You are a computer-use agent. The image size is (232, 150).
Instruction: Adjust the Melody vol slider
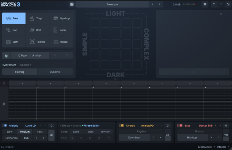51,135
